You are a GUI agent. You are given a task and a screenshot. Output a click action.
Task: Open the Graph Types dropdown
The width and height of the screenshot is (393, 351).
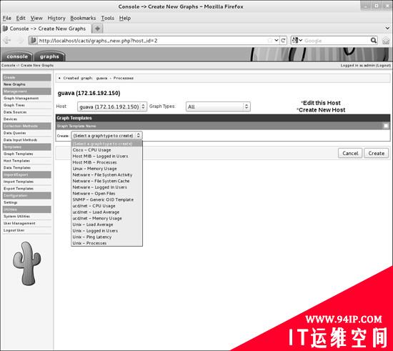218,107
